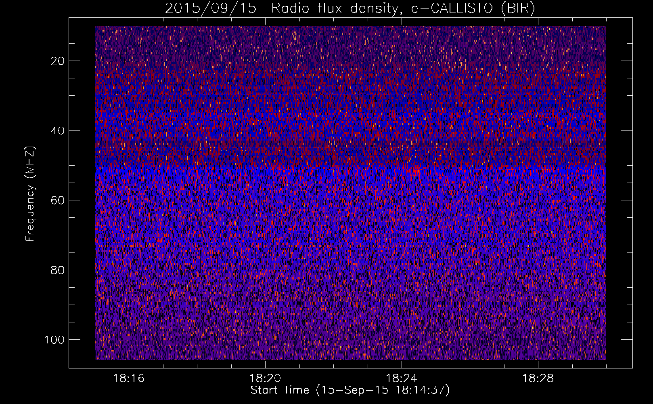653x404 pixels.
Task: Click the 60 MHz frequency tick label
Action: [x=58, y=200]
